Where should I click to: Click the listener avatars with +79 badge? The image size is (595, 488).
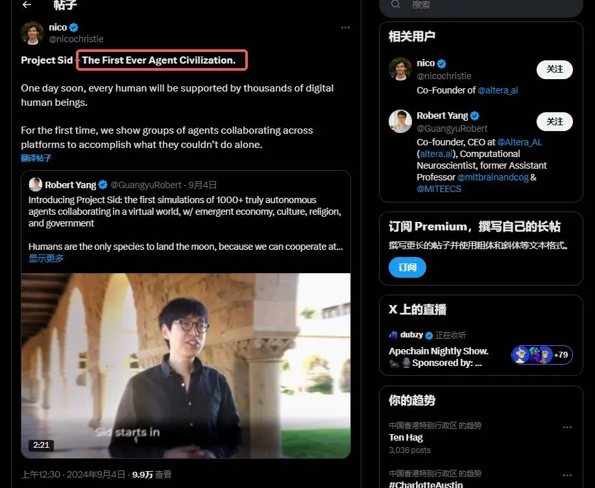coord(542,355)
